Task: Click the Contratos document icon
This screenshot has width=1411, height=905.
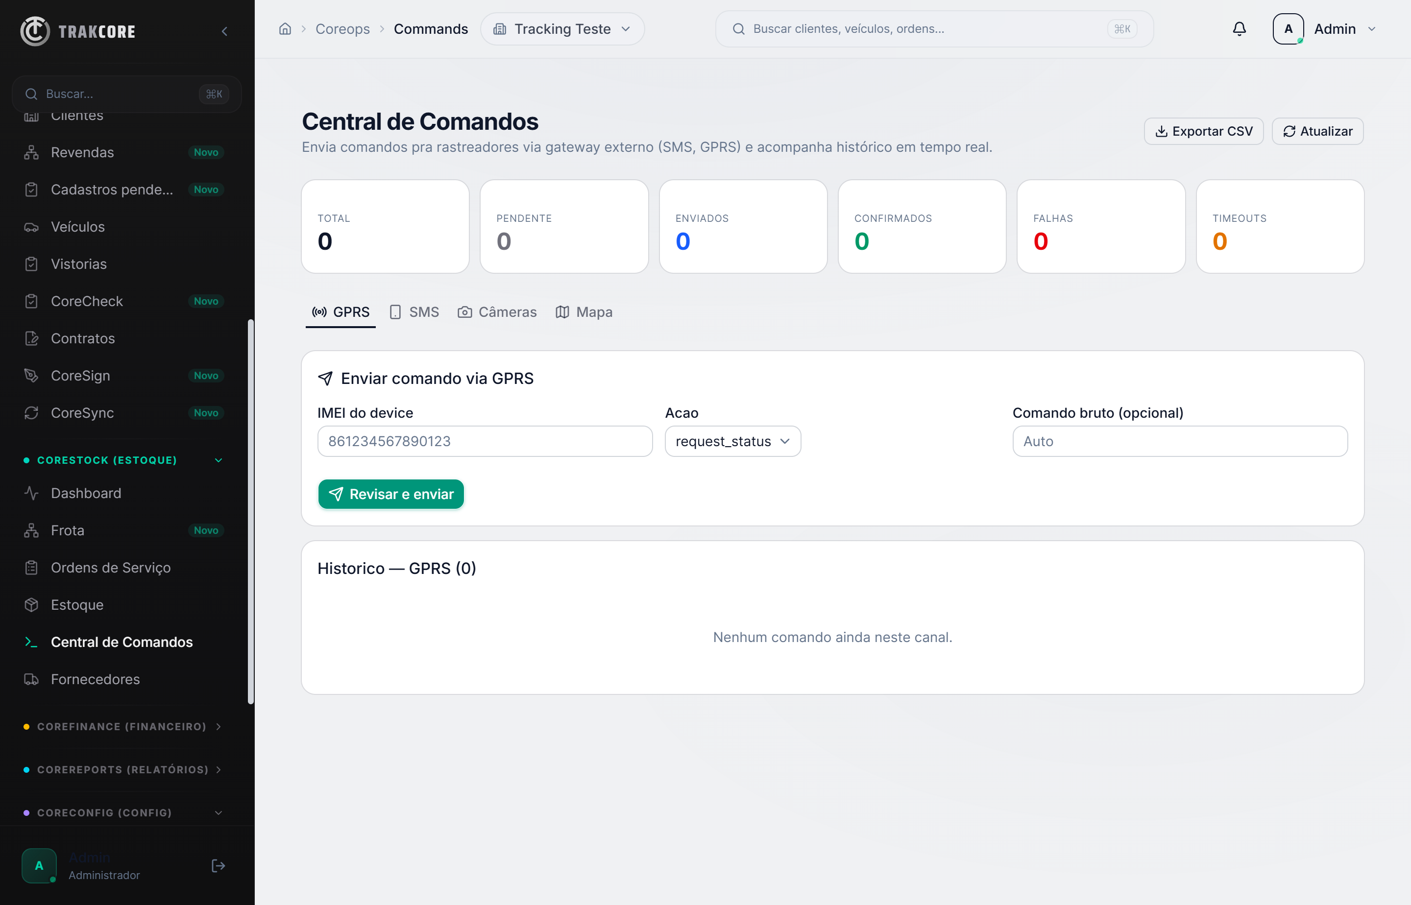Action: click(x=32, y=338)
